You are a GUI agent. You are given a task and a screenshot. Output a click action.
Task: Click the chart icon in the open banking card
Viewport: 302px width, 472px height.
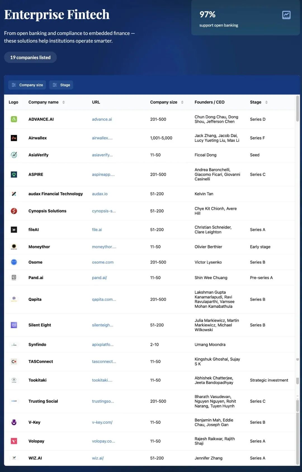286,15
